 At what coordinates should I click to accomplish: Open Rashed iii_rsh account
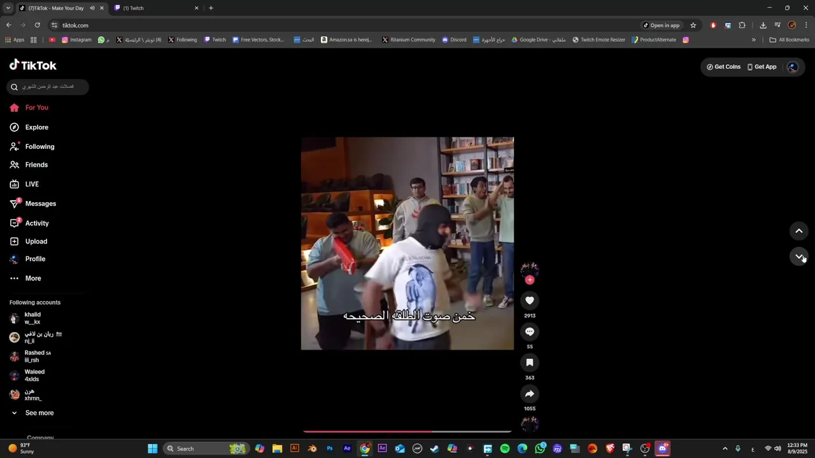[31, 356]
